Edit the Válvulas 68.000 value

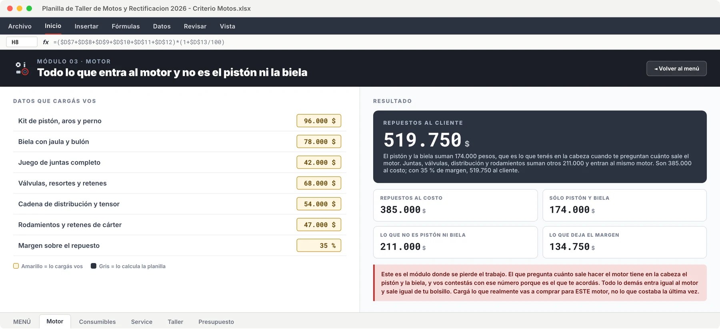click(319, 183)
